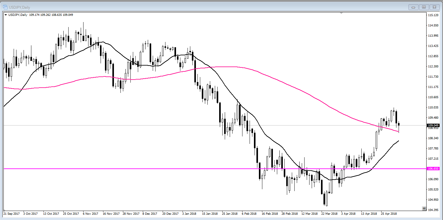Image resolution: width=443 pixels, height=220 pixels.
Task: Click the 13 Apr 2018 date label
Action: pyautogui.click(x=369, y=214)
